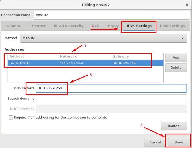Image resolution: width=192 pixels, height=148 pixels.
Task: Close the Editing ens192 dialog
Action: point(187,5)
